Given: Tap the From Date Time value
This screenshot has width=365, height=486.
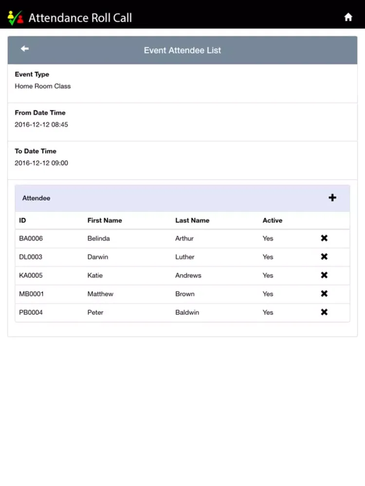Looking at the screenshot, I should pos(41,124).
